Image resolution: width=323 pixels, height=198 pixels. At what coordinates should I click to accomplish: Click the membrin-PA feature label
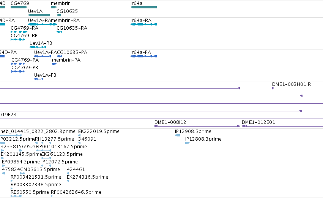(x=66, y=60)
